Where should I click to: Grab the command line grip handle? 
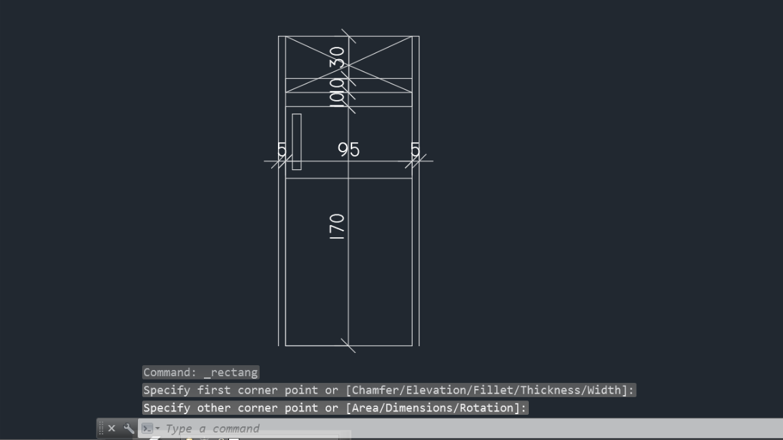(x=101, y=428)
